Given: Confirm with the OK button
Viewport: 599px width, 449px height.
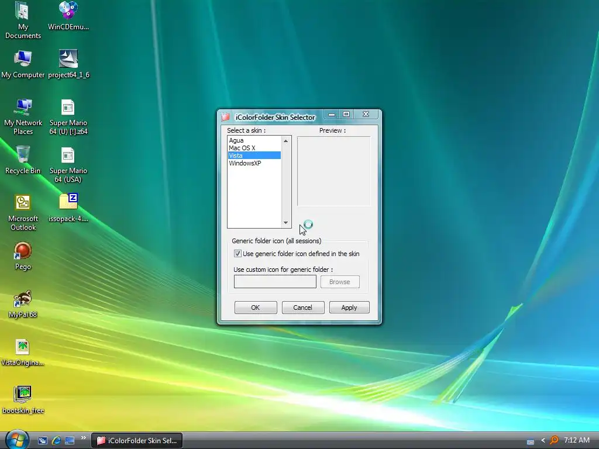Looking at the screenshot, I should (256, 308).
